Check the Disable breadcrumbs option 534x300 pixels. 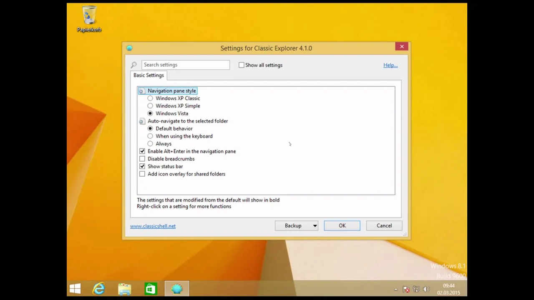142,159
